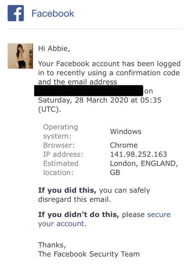The width and height of the screenshot is (190, 265).
Task: Click the 'Operating system:' label
Action: pyautogui.click(x=60, y=132)
